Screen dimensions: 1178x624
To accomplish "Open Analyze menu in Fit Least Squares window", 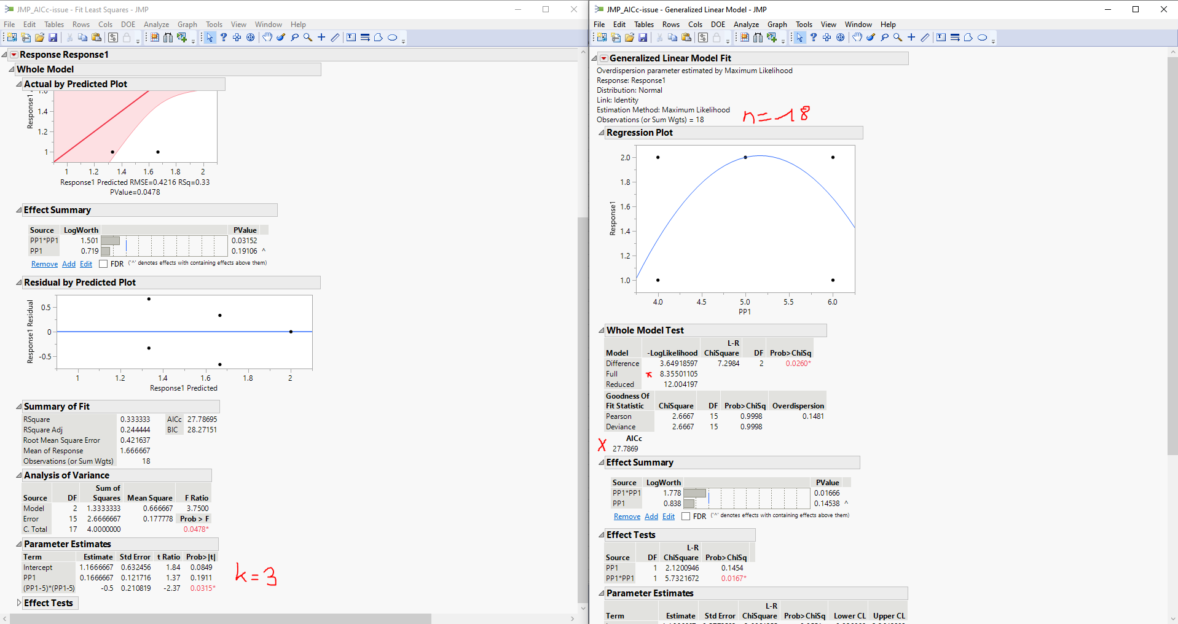I will [x=156, y=25].
